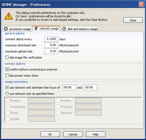Click the 'connect options' group label
This screenshot has height=140, width=146.
[x=15, y=64]
